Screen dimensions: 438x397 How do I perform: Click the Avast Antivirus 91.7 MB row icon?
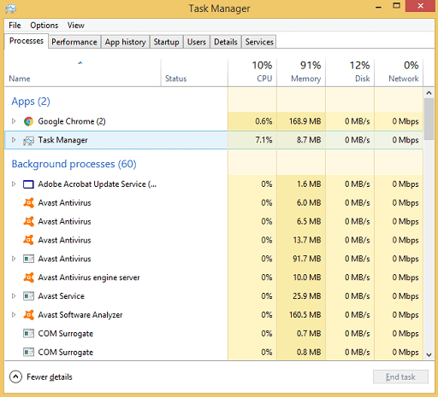click(x=28, y=259)
